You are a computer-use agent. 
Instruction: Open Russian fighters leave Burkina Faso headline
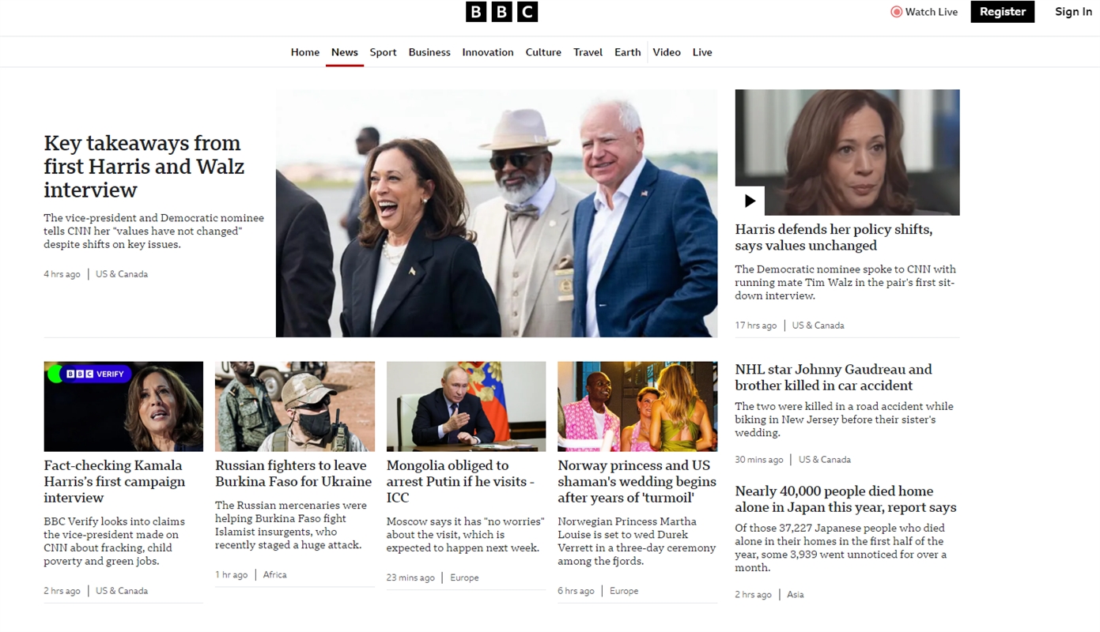tap(293, 473)
